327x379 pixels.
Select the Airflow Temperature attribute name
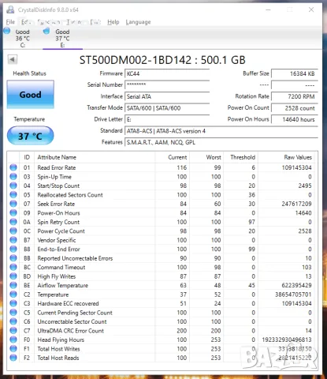tap(62, 286)
